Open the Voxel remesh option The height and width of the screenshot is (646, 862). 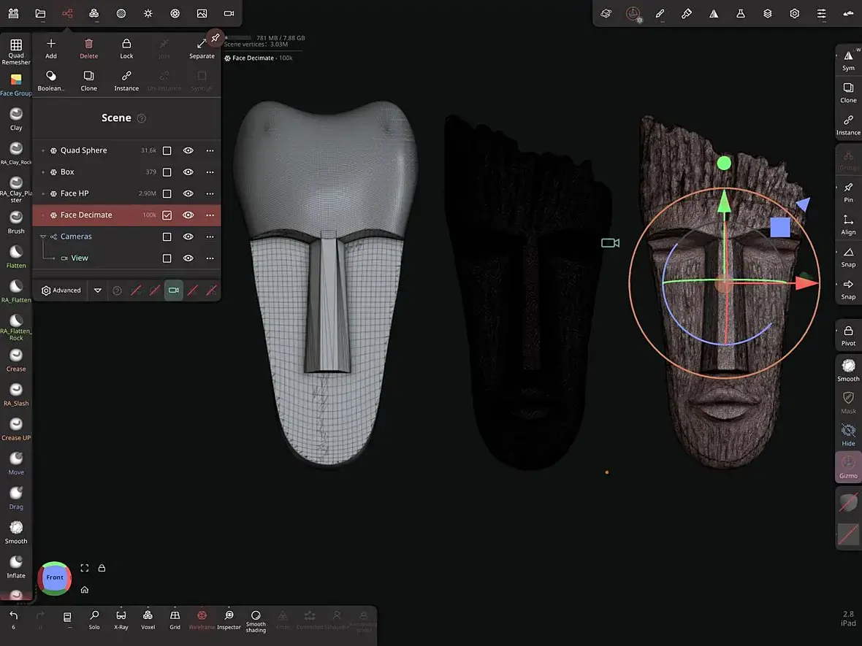[x=148, y=619]
